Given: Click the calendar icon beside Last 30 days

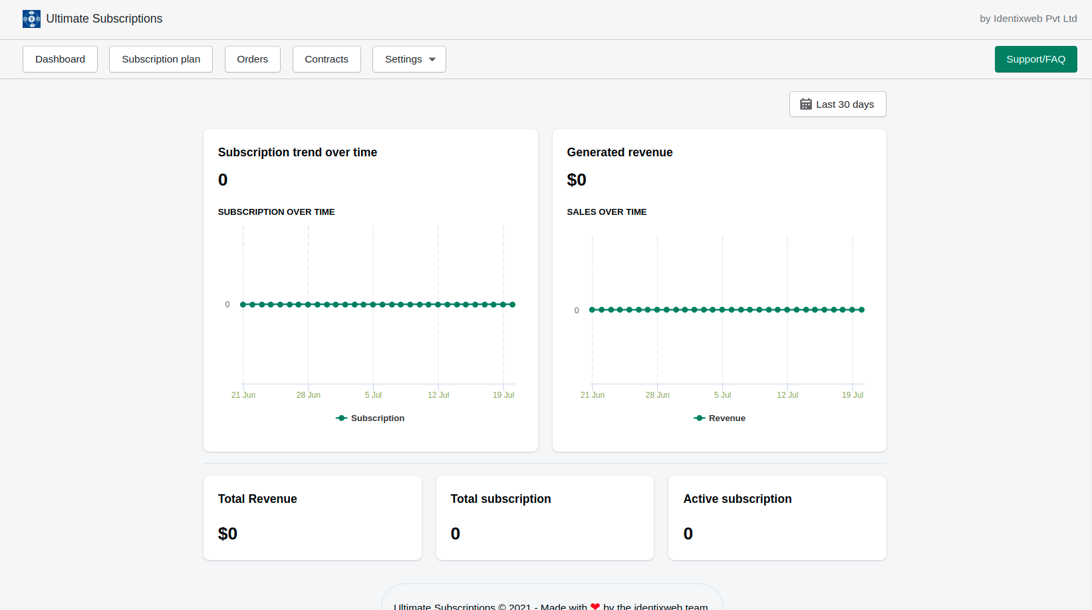Looking at the screenshot, I should pos(806,104).
